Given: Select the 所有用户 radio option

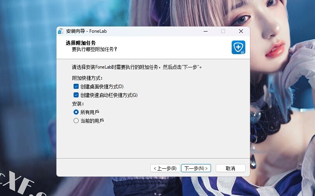Looking at the screenshot, I should 76,112.
